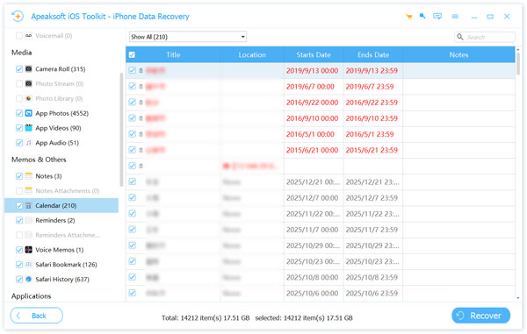
Task: Click the App Photos icon
Action: click(29, 113)
